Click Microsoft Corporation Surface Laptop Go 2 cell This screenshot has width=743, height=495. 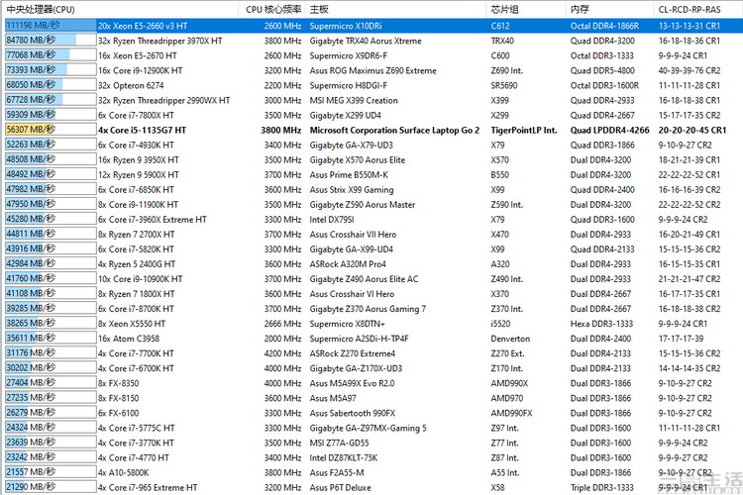click(394, 130)
